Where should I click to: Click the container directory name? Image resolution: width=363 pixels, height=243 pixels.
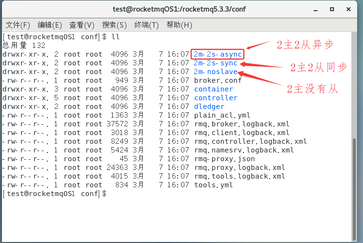pyautogui.click(x=213, y=89)
